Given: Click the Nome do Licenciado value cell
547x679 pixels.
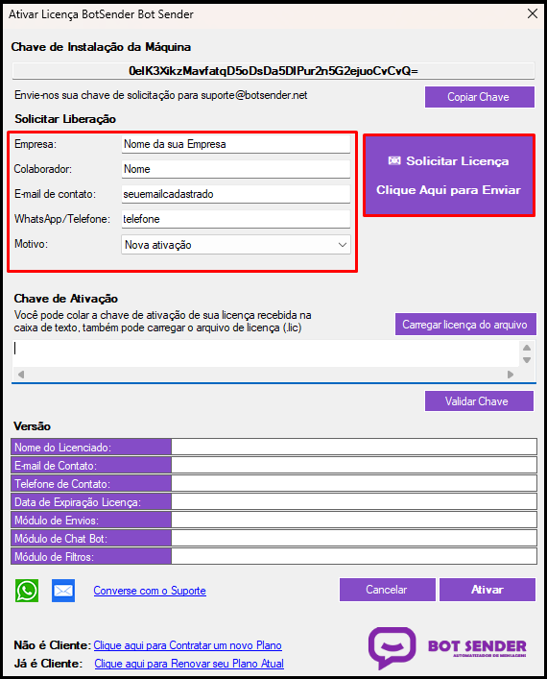Looking at the screenshot, I should [354, 447].
